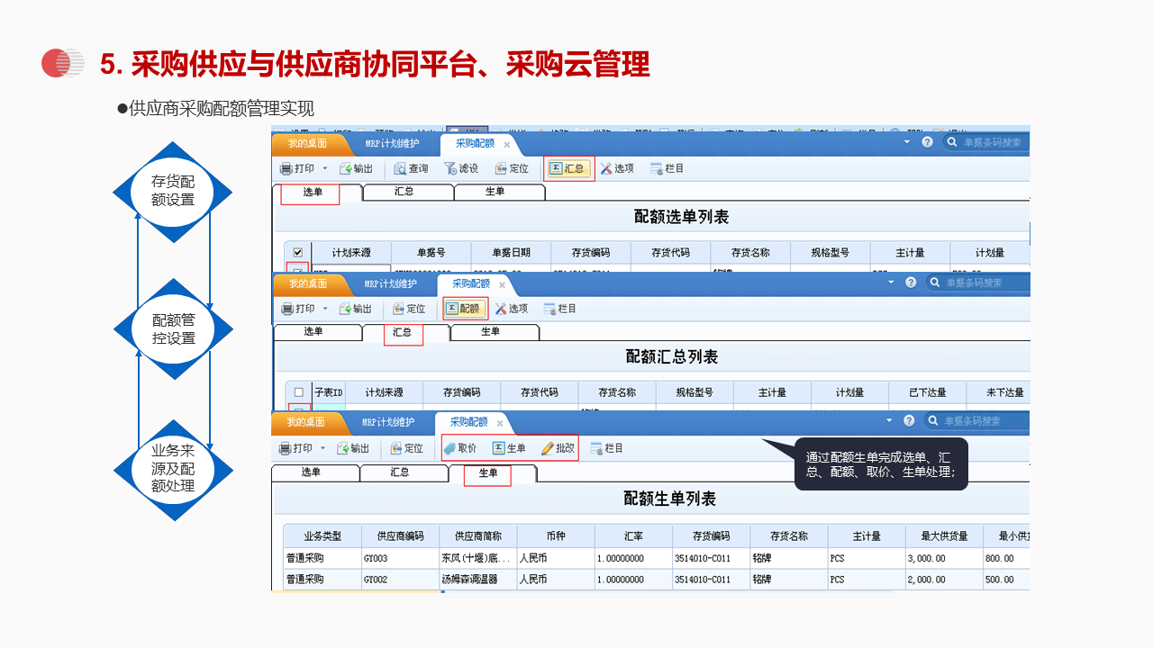The width and height of the screenshot is (1153, 648).
Task: Click help icon in 配额汇总列表 window
Action: pos(911,283)
